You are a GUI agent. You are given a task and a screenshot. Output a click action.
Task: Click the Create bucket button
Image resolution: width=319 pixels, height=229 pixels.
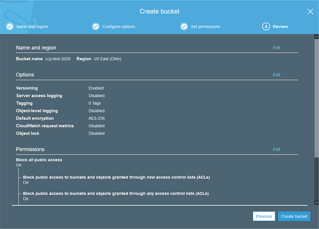pyautogui.click(x=294, y=216)
